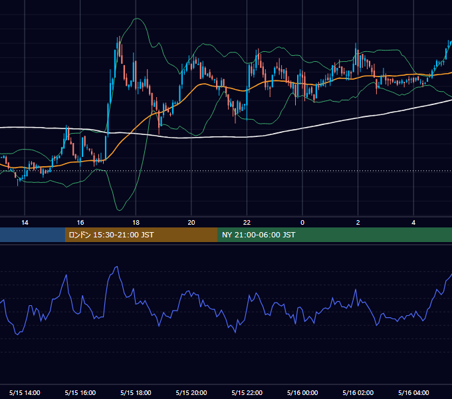Screen dimensions: 452x399
Task: Click the 5/16 04:00 date label
Action: point(413,392)
